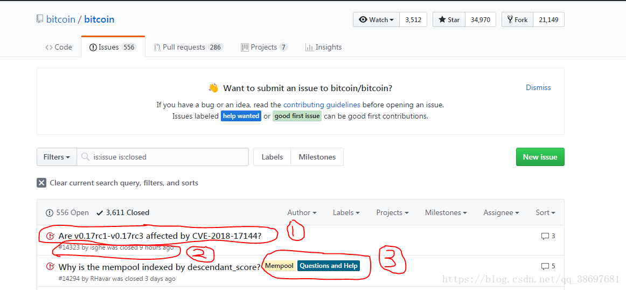This screenshot has height=290, width=626.
Task: View the 3,512 watchers count
Action: 413,19
